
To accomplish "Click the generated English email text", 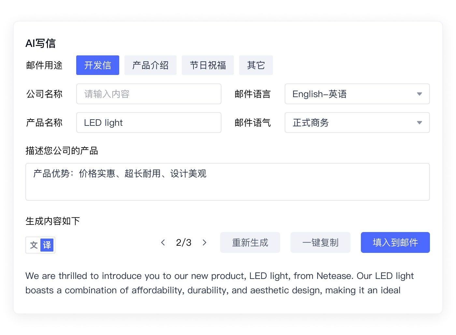I will point(219,283).
